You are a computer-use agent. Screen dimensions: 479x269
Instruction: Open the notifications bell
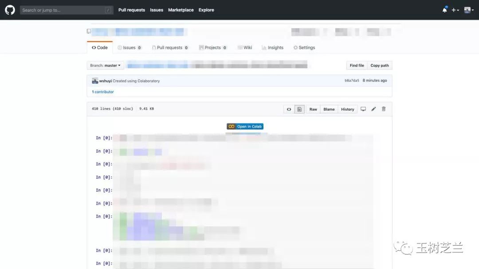[x=445, y=10]
